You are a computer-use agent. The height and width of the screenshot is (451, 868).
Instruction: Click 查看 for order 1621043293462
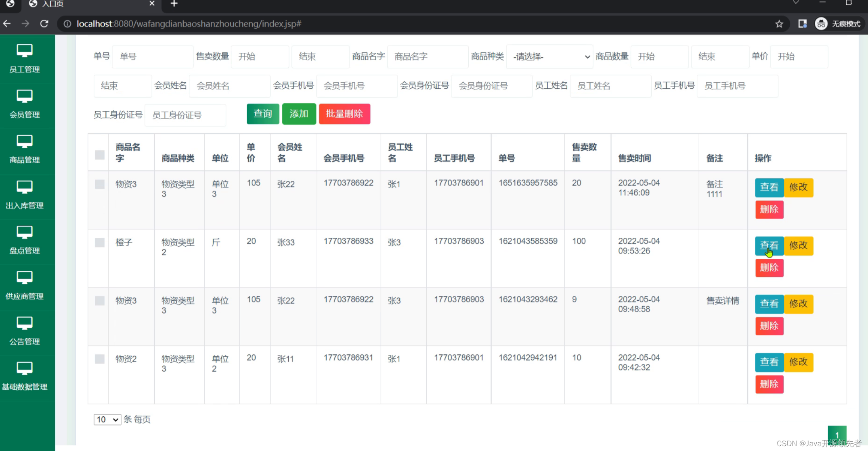point(769,304)
